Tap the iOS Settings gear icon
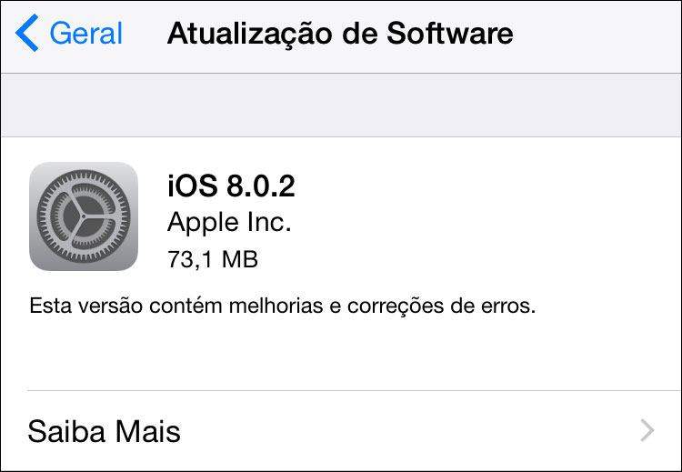 84,216
